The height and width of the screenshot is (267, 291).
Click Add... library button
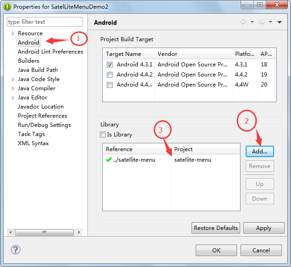pos(260,151)
